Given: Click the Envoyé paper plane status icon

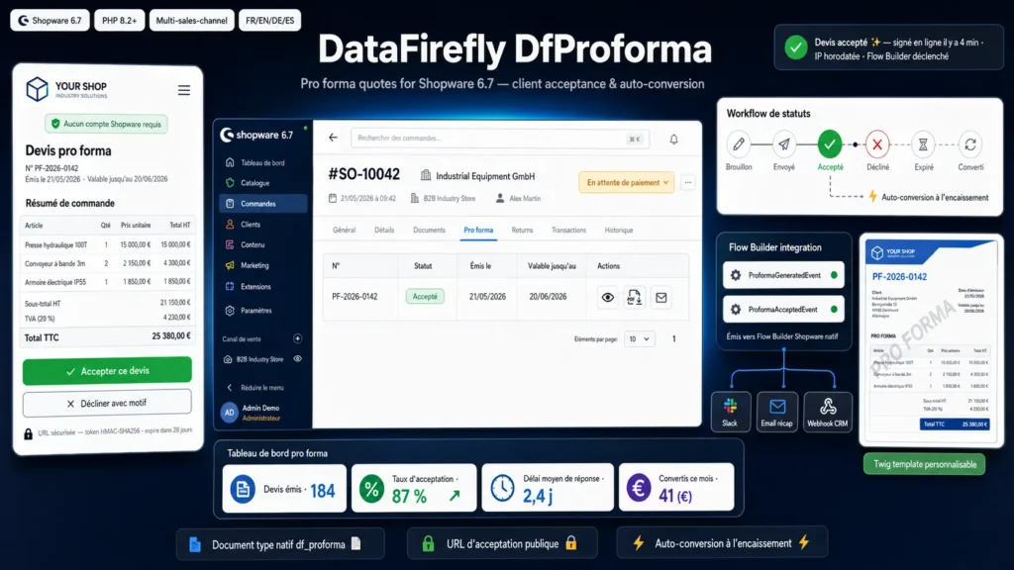Looking at the screenshot, I should point(784,144).
